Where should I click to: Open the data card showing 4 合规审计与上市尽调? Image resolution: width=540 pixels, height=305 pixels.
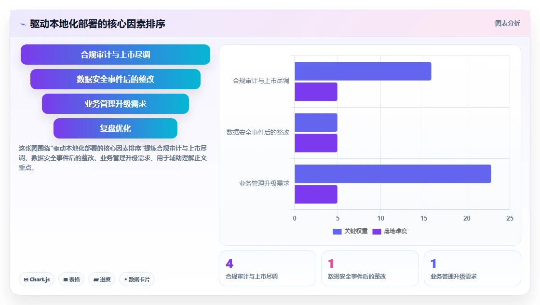268,268
